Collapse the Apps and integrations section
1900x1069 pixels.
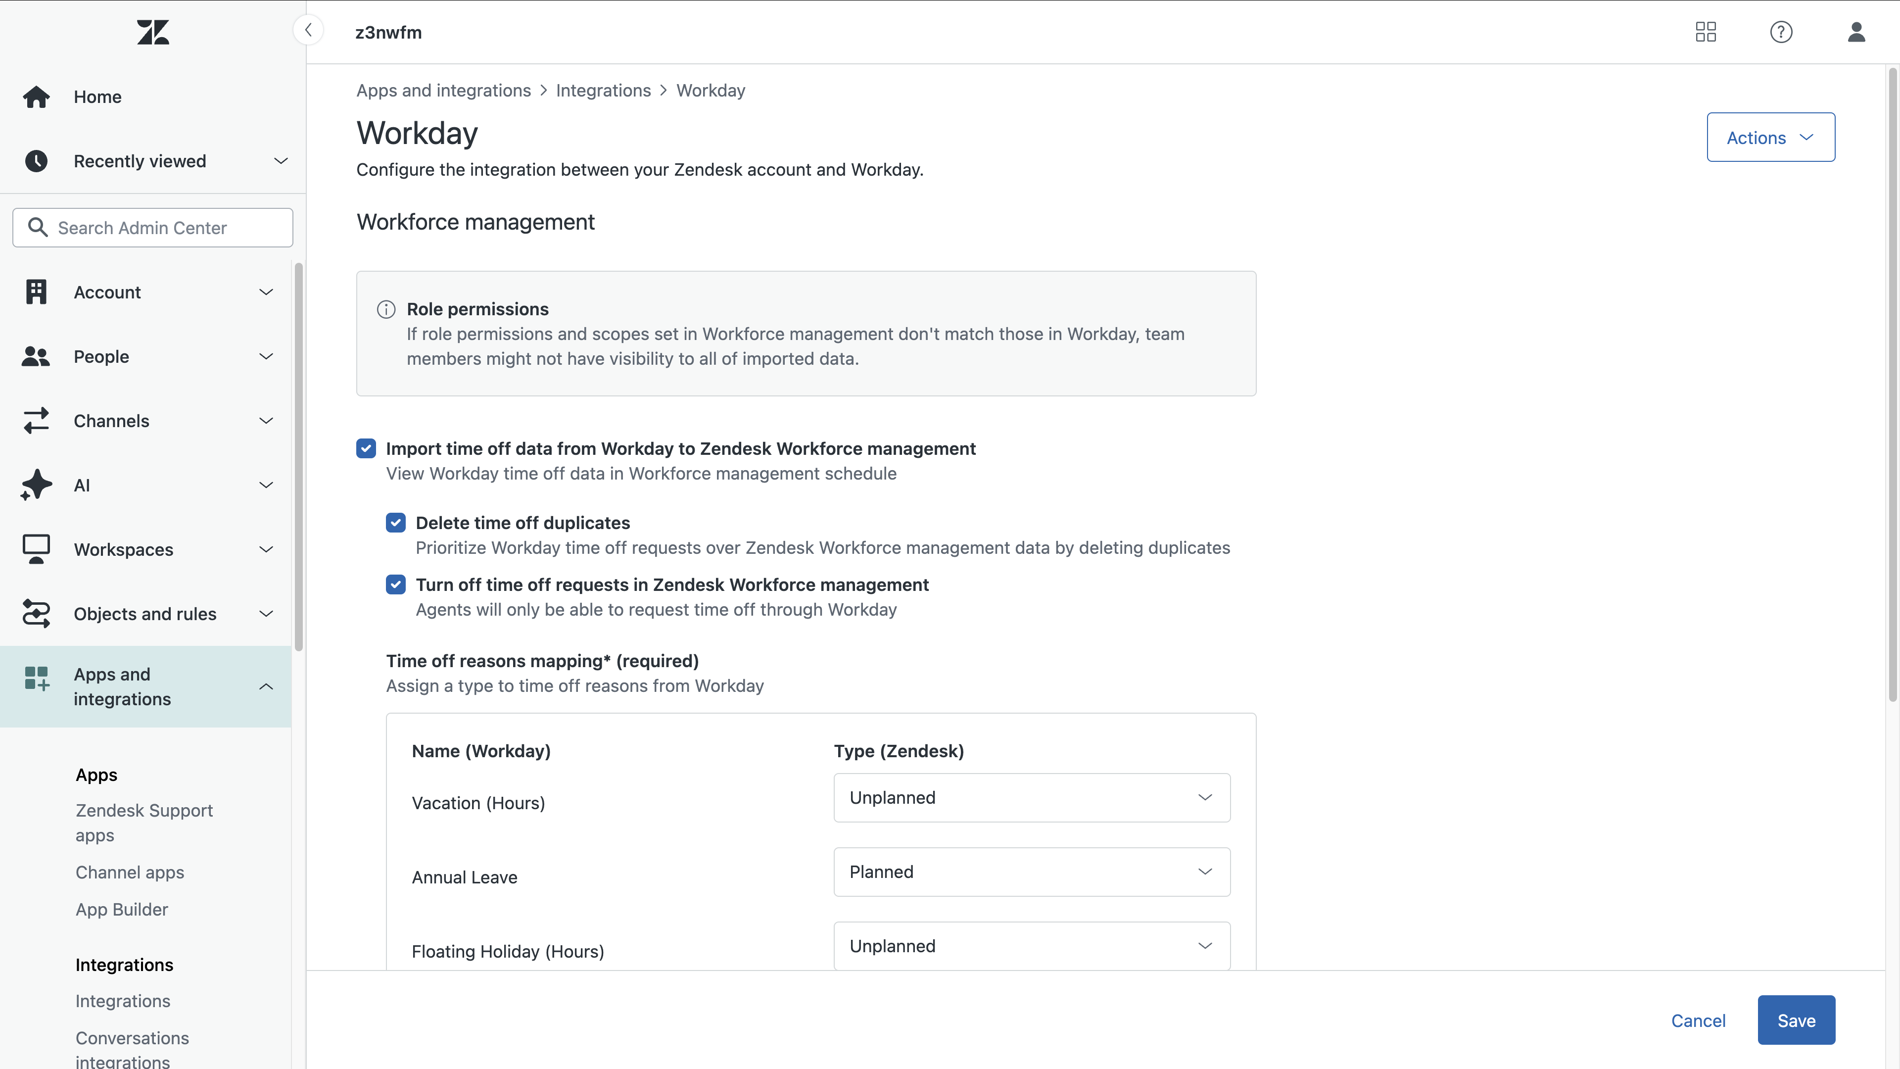[x=266, y=686]
